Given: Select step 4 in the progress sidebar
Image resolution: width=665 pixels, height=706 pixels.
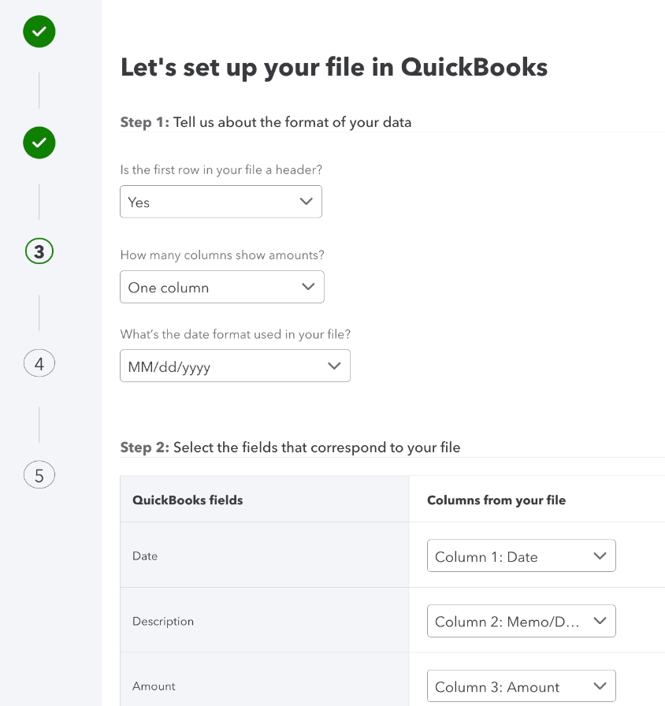Looking at the screenshot, I should 39,363.
